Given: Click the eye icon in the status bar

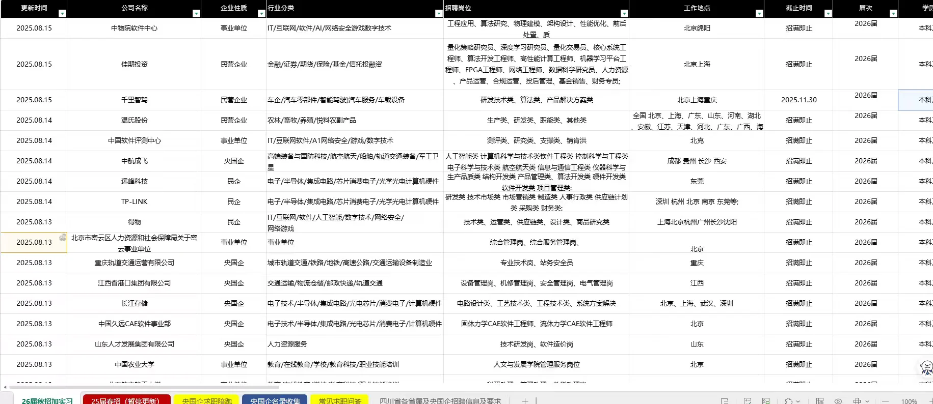Looking at the screenshot, I should click(838, 401).
